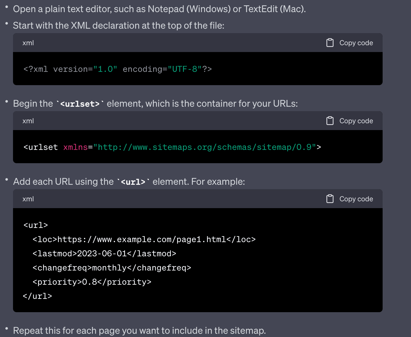
Task: Click the sitemaps.org schema URL string
Action: pyautogui.click(x=205, y=147)
